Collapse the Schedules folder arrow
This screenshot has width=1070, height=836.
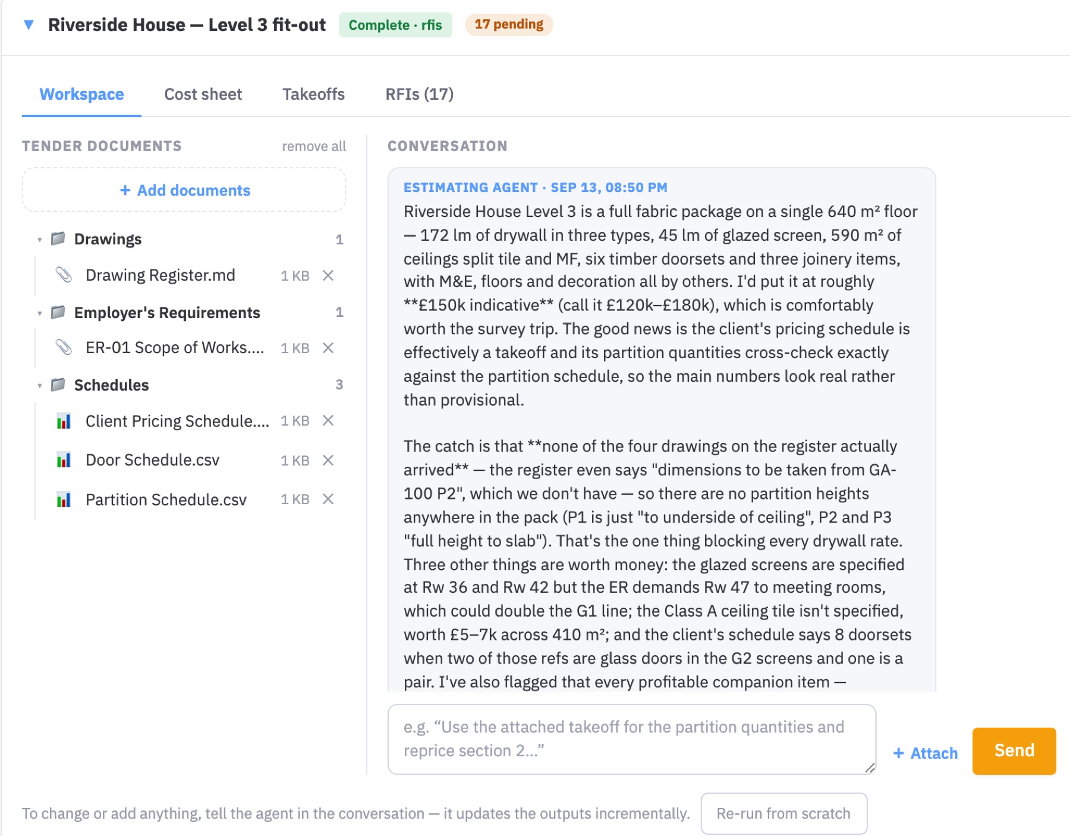[x=40, y=385]
